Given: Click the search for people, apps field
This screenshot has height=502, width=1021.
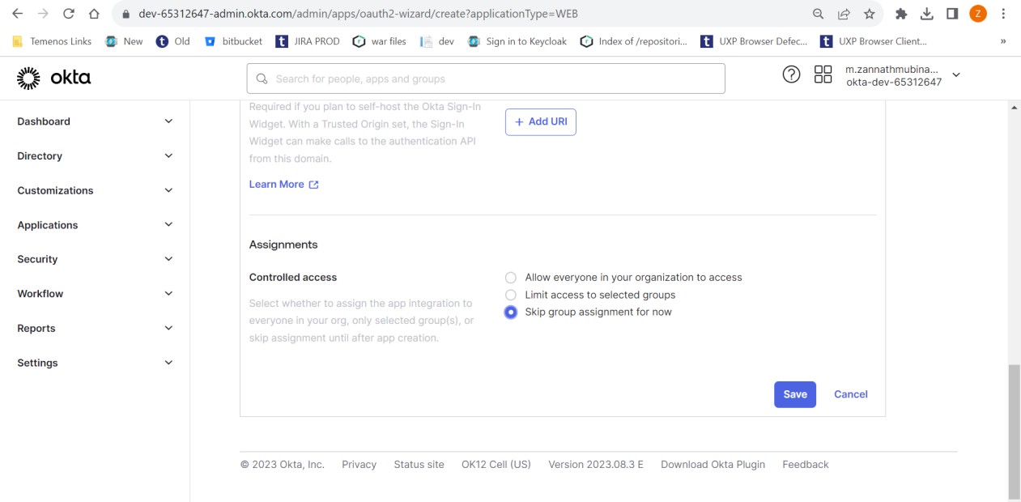Looking at the screenshot, I should 486,79.
